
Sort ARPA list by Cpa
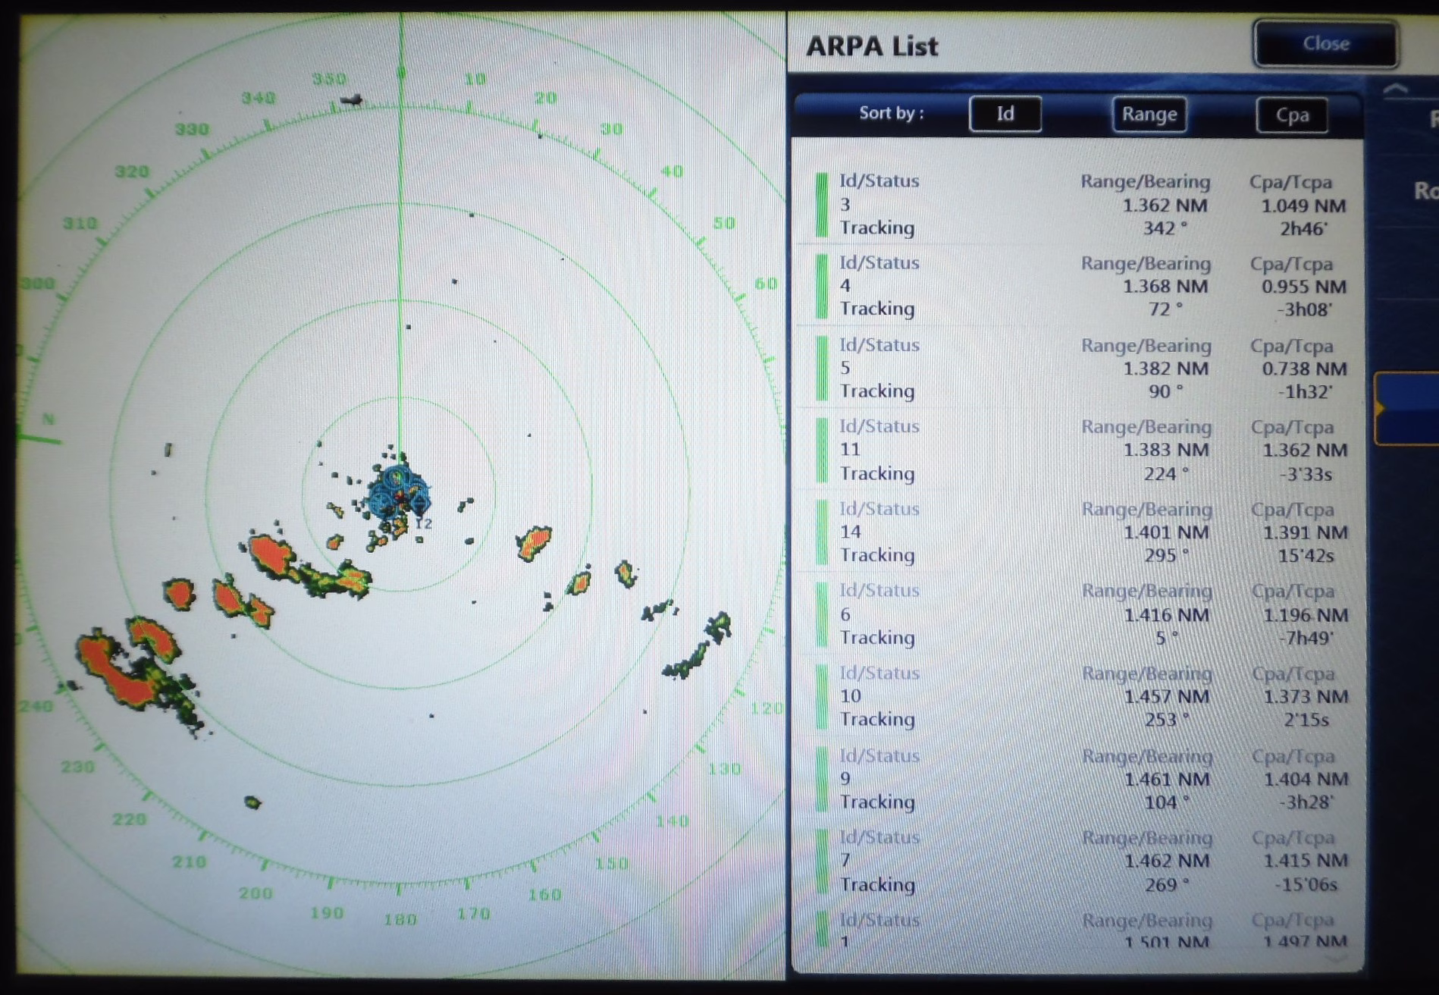[1291, 115]
